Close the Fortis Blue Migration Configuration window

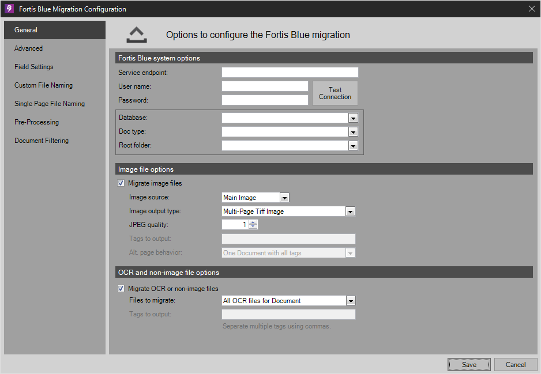532,9
